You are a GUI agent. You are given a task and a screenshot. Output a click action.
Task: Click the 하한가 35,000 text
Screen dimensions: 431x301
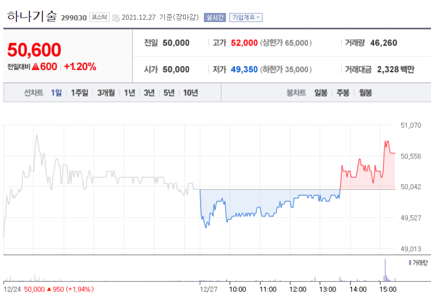point(286,69)
